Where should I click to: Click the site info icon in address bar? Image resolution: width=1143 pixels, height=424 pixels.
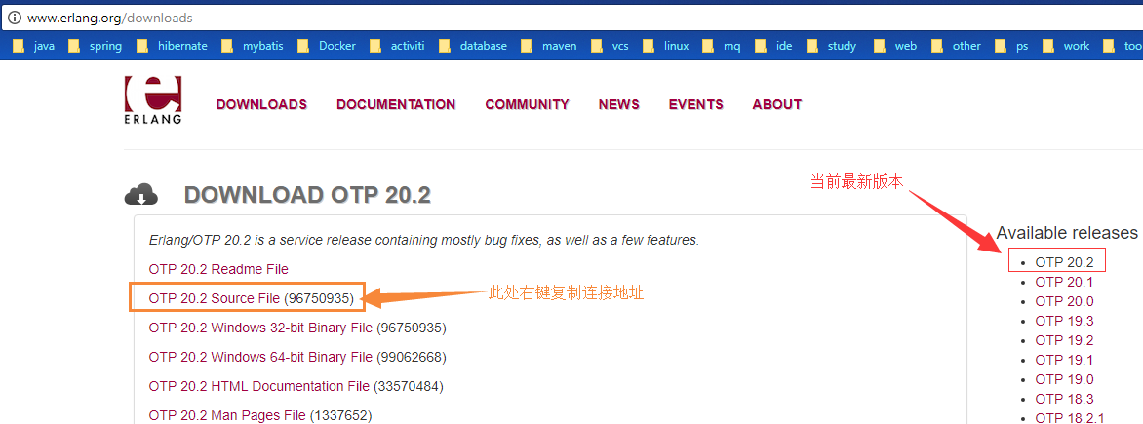point(14,18)
